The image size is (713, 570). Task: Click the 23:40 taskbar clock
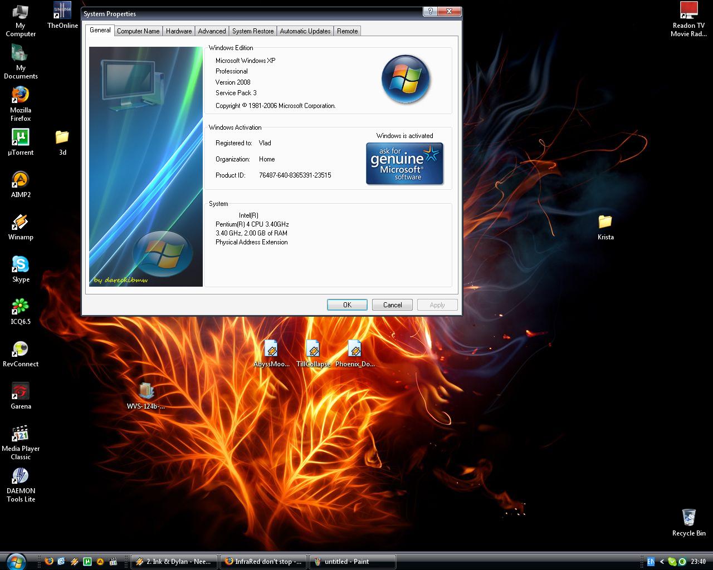[x=698, y=562]
